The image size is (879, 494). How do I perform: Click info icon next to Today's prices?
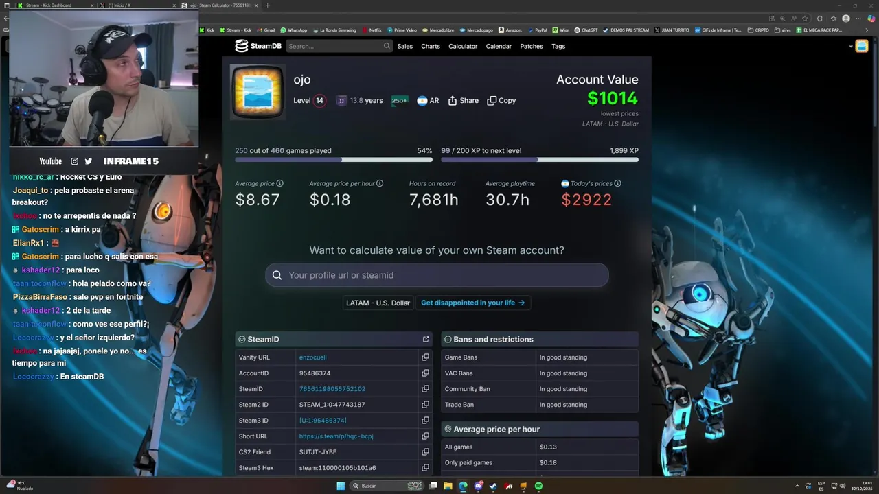pyautogui.click(x=617, y=183)
